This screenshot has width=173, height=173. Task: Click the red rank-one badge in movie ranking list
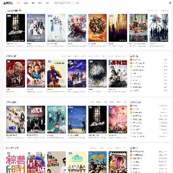131,60
